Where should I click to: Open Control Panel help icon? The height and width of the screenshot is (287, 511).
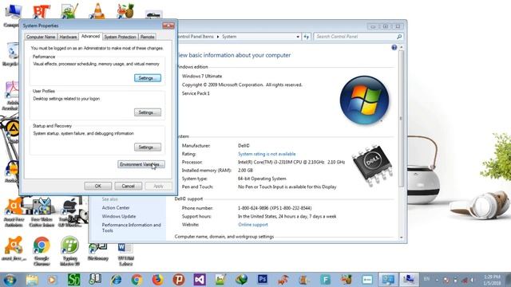point(394,48)
